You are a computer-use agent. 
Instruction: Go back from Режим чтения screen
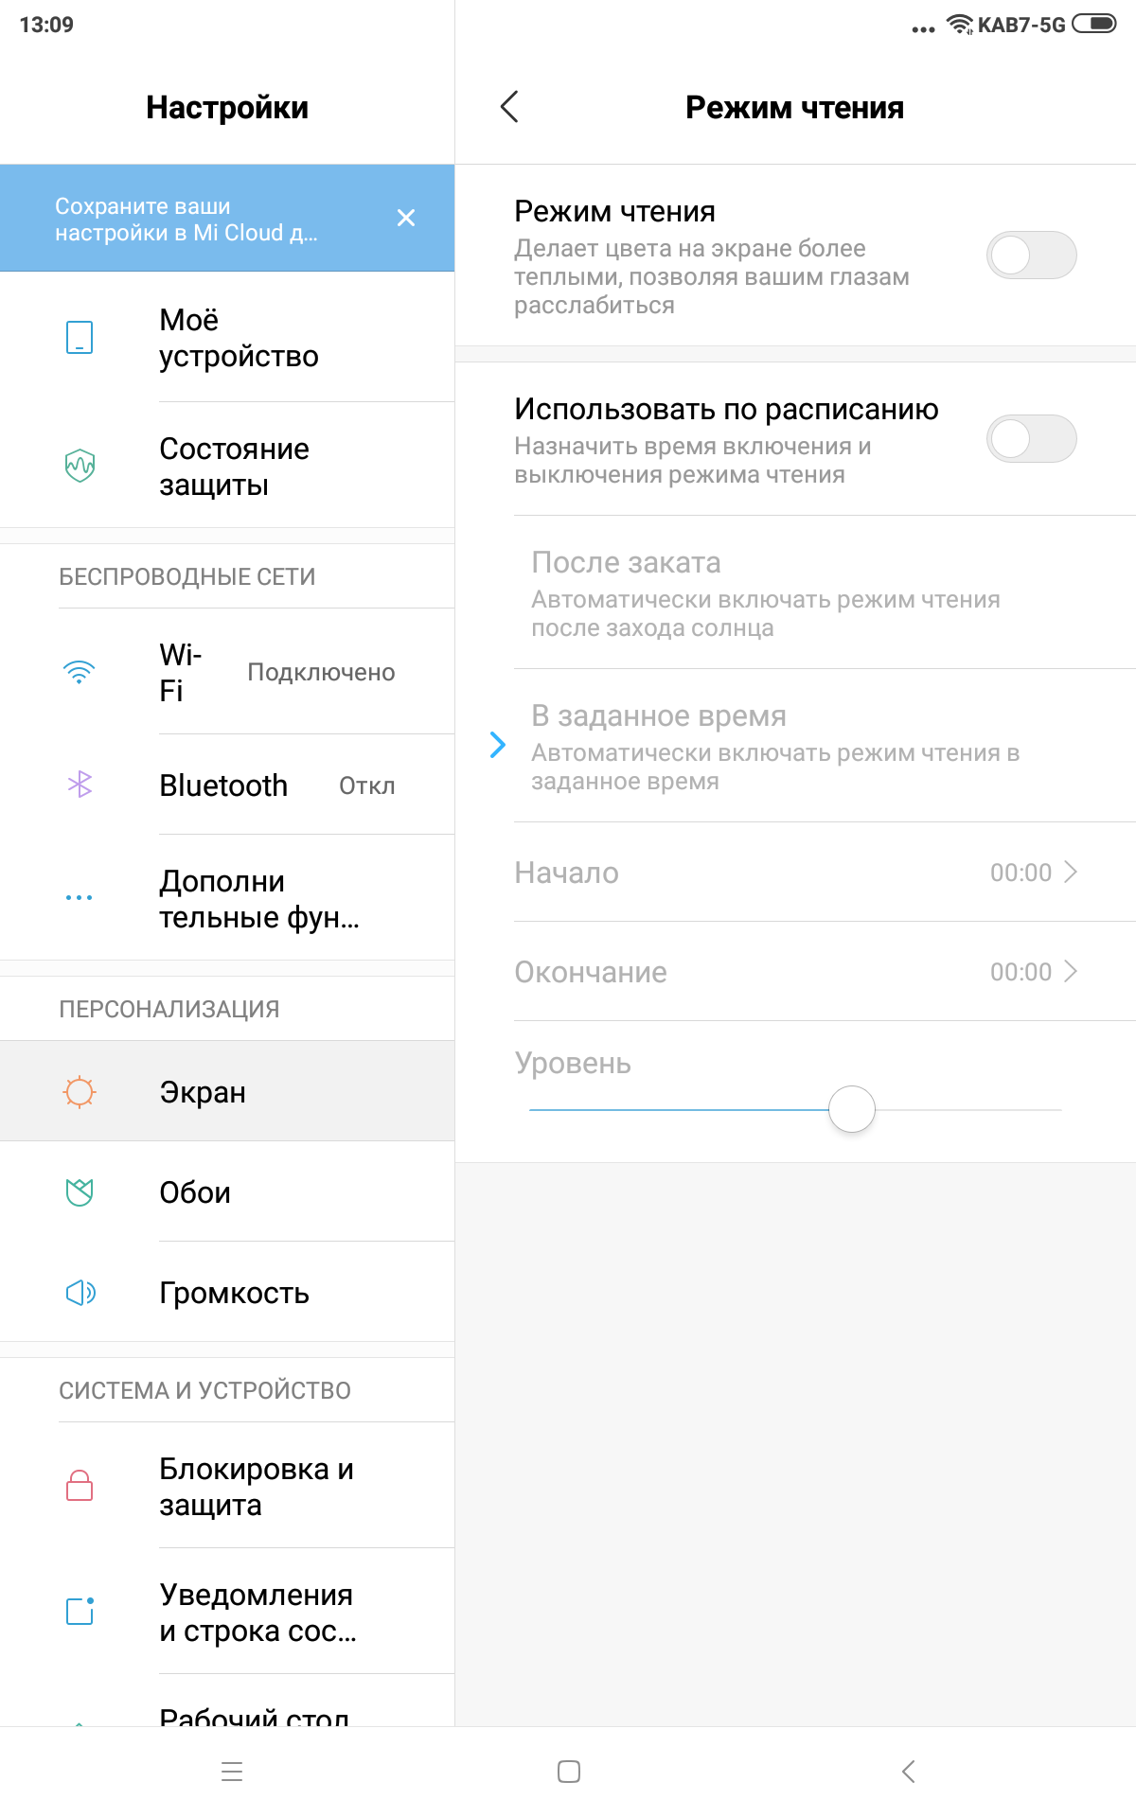pos(509,107)
